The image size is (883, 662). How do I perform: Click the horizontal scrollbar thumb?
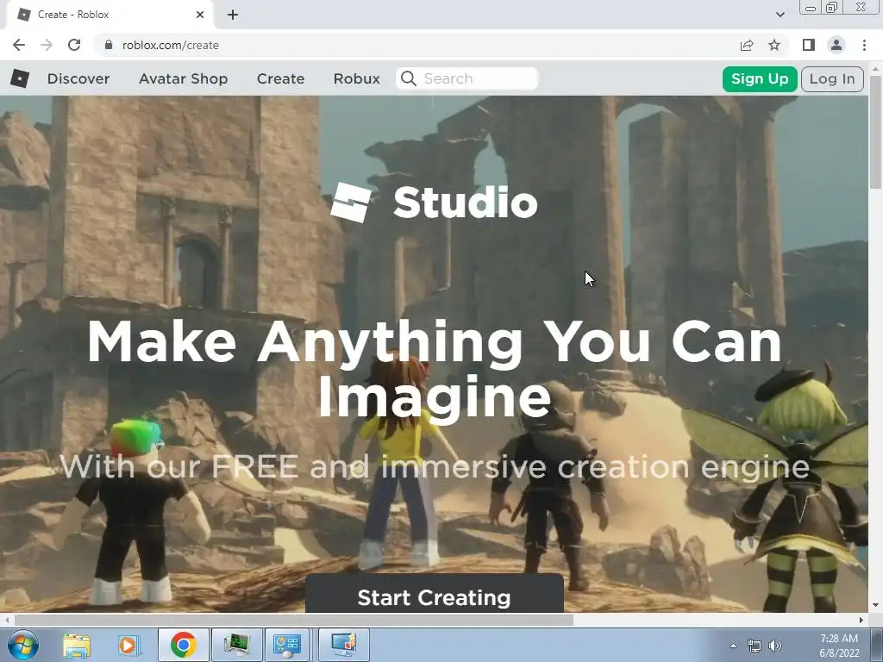294,620
